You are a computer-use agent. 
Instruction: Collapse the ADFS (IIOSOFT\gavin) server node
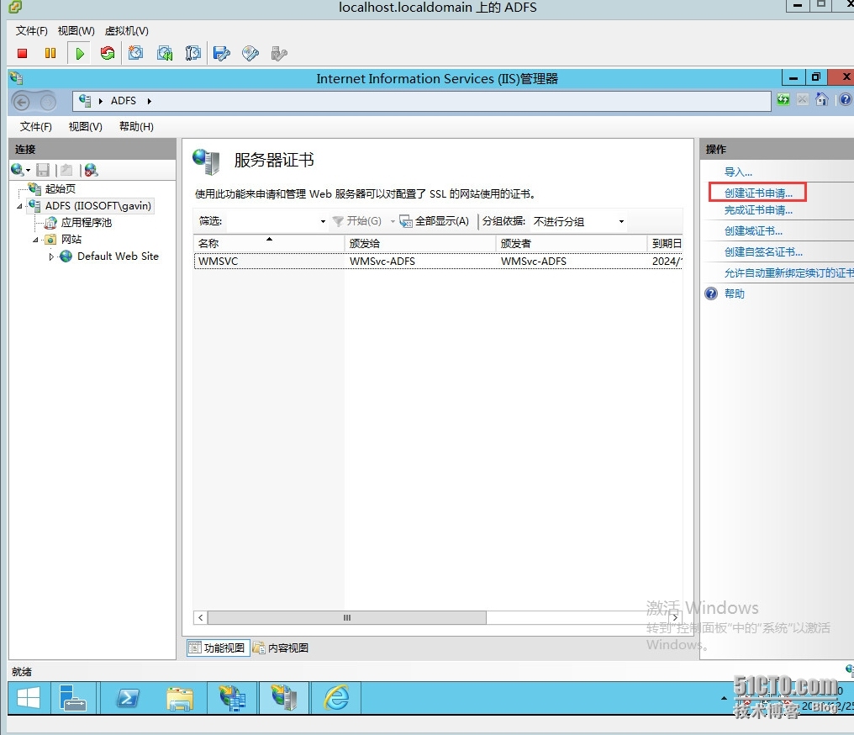point(19,206)
